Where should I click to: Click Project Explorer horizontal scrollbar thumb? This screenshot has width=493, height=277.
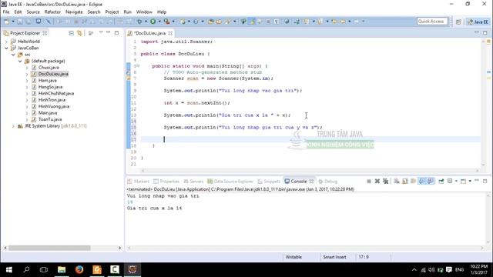pos(49,248)
